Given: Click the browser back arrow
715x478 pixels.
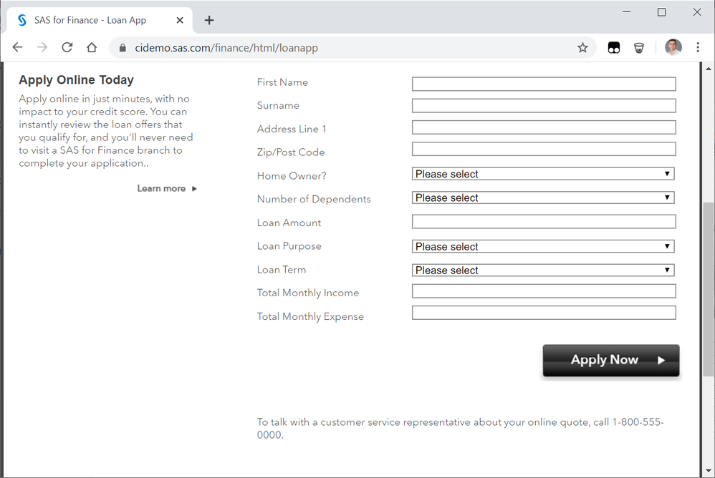Looking at the screenshot, I should [18, 47].
